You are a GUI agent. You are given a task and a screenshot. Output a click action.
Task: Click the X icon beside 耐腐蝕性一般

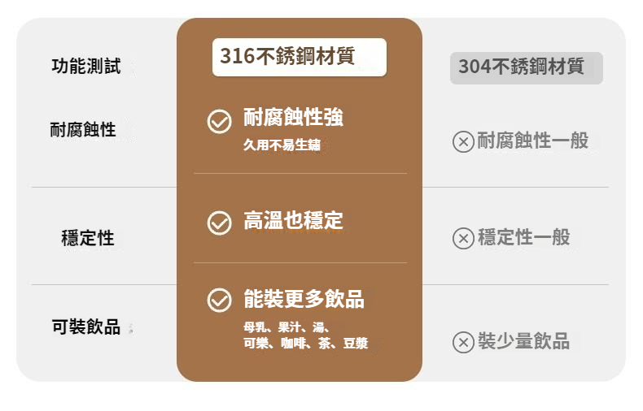463,142
